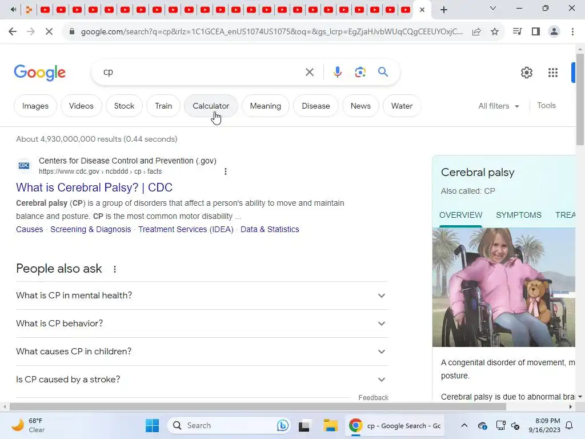Select the Water filter chip
585x439 pixels.
402,106
